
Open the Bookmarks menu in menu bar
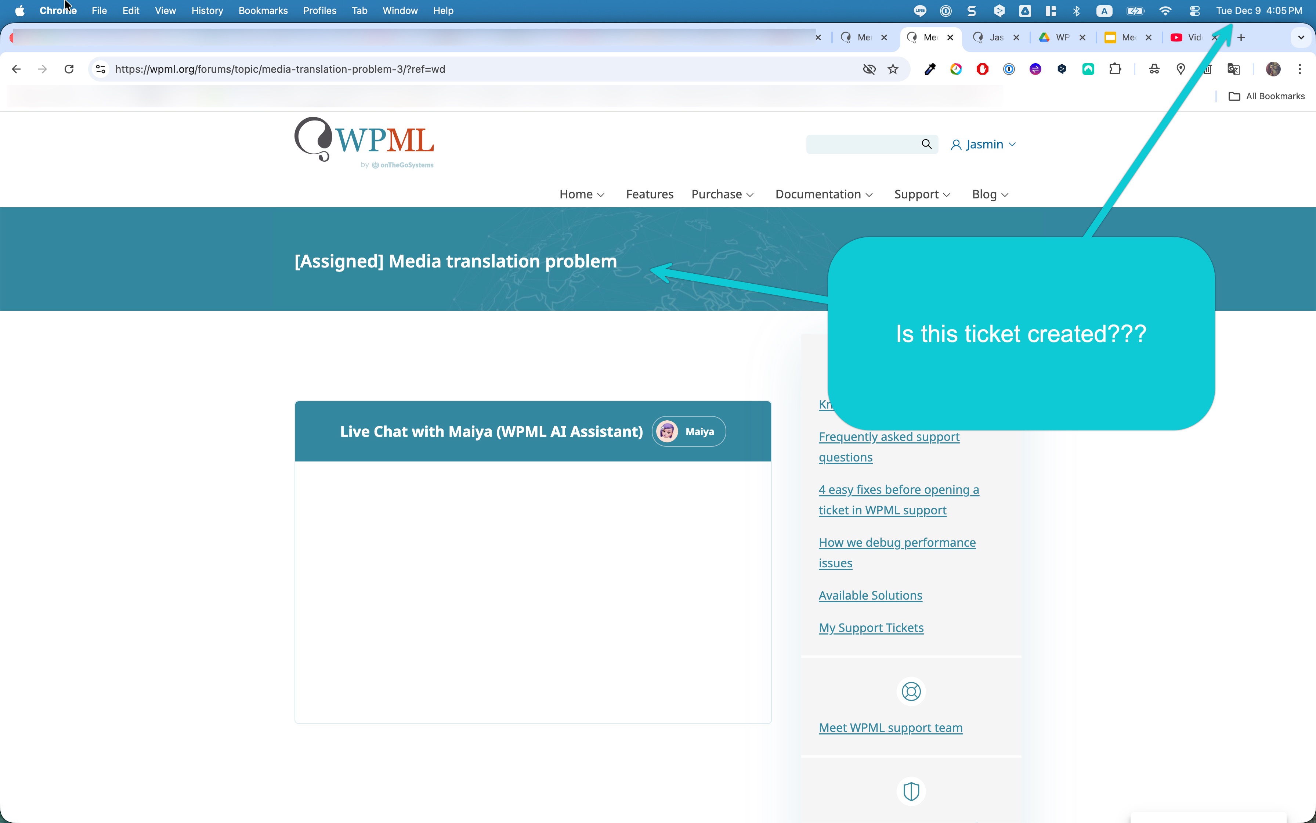pos(263,11)
